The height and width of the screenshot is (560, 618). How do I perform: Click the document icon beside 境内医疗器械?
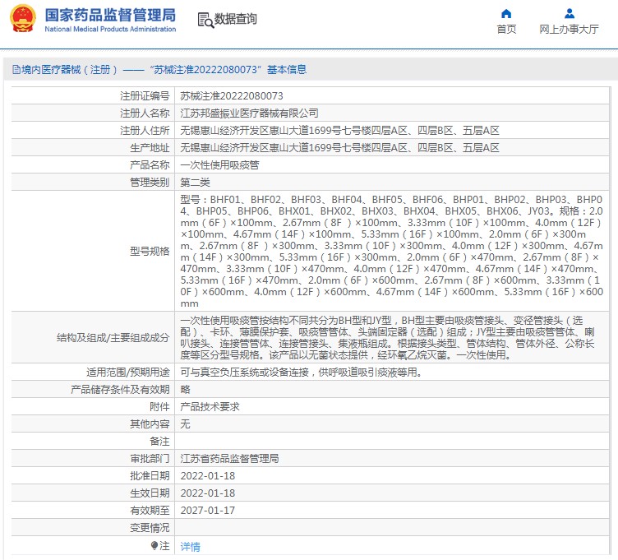tap(16, 70)
